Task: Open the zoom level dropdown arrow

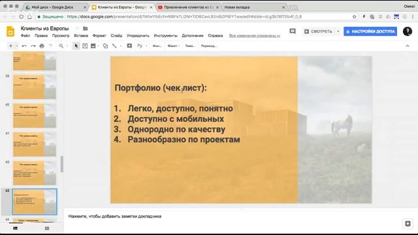Action: click(67, 46)
